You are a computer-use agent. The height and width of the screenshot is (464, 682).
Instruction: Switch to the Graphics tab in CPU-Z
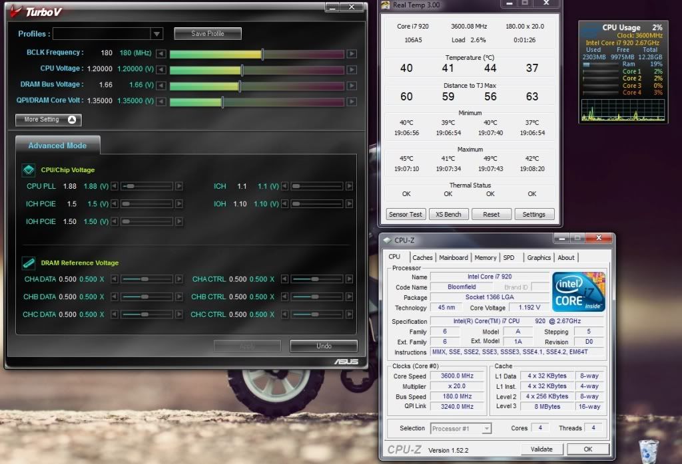tap(539, 257)
